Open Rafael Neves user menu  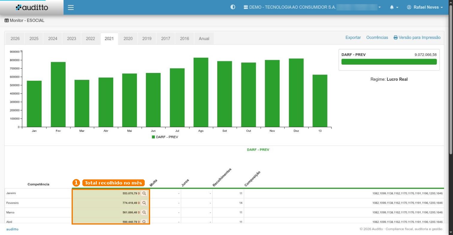[425, 7]
